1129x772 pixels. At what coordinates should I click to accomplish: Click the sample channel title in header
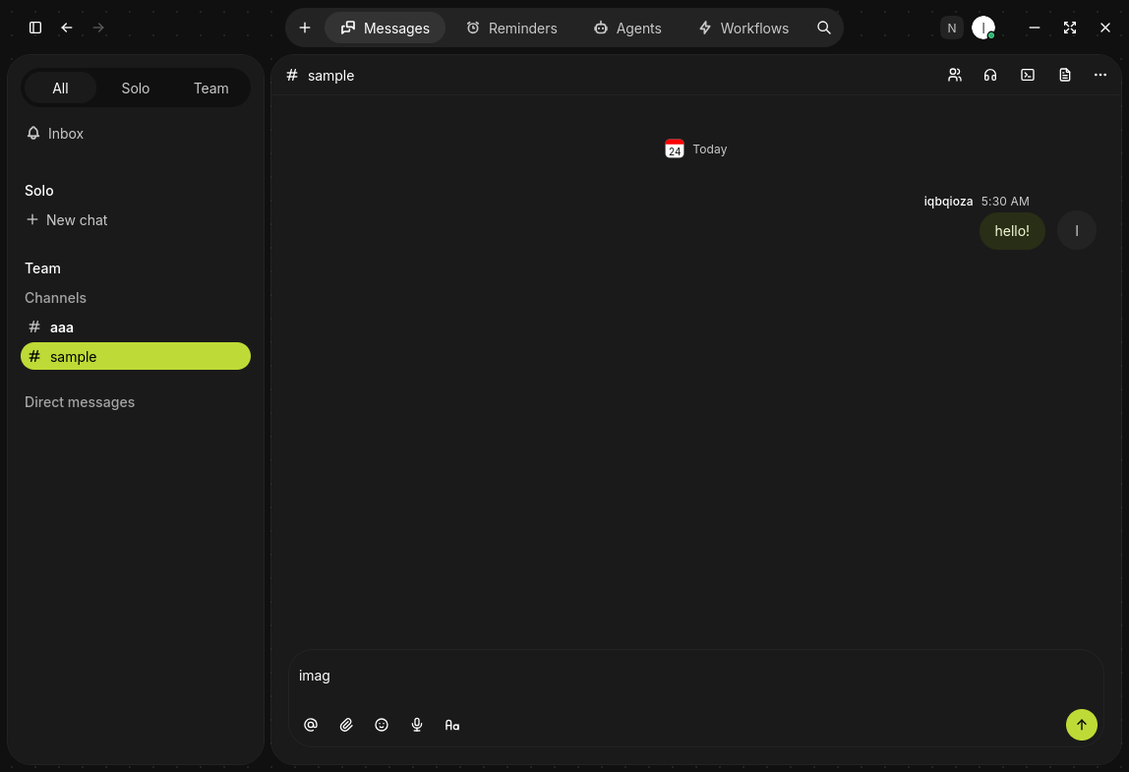click(x=330, y=75)
